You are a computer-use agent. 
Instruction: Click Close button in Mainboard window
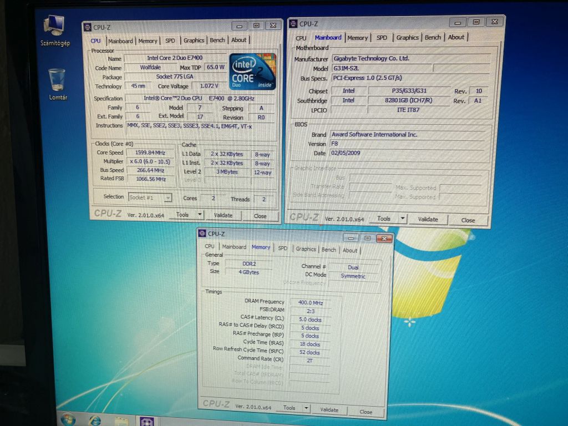point(468,220)
